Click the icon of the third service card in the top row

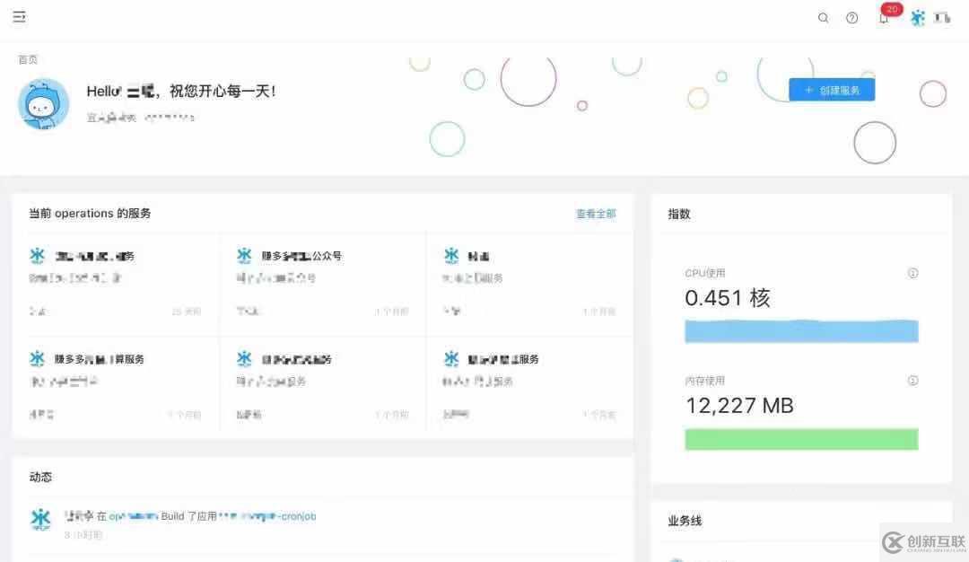pyautogui.click(x=451, y=255)
